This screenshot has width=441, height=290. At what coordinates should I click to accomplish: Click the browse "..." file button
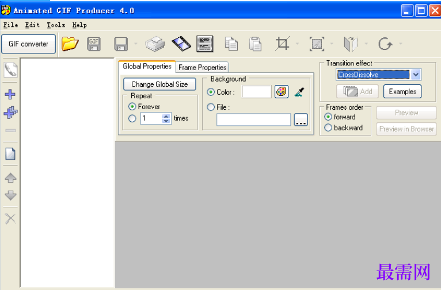point(301,120)
